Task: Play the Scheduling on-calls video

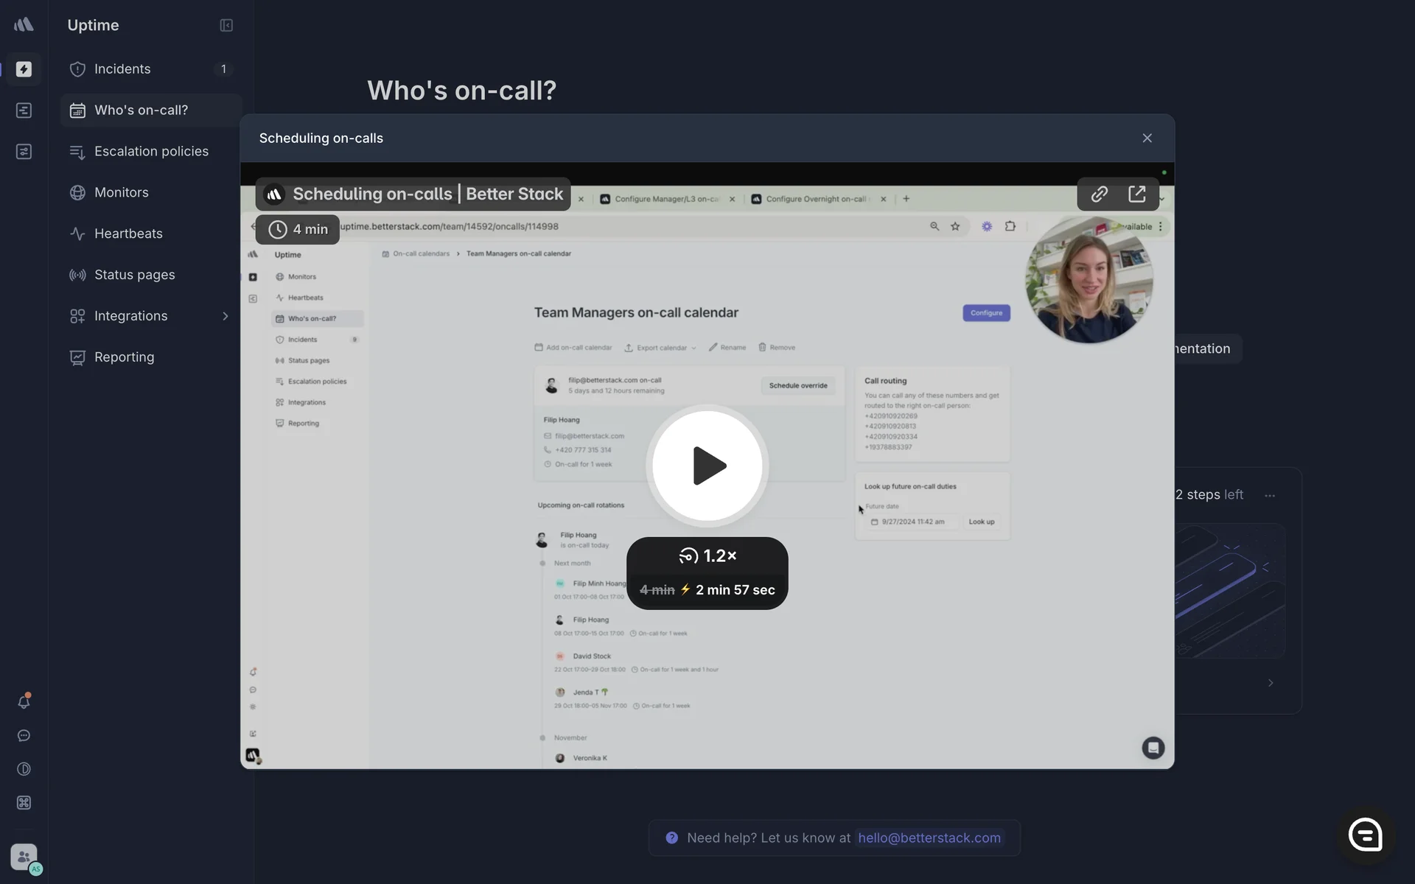Action: (707, 466)
